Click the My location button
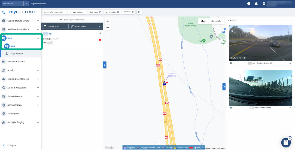 click(112, 12)
